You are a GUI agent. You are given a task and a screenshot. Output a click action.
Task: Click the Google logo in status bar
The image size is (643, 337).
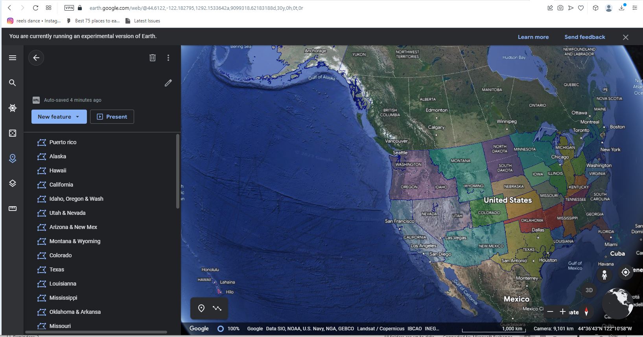(x=199, y=328)
